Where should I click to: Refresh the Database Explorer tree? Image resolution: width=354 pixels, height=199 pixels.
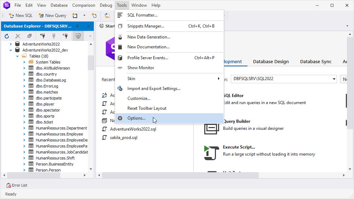7,36
